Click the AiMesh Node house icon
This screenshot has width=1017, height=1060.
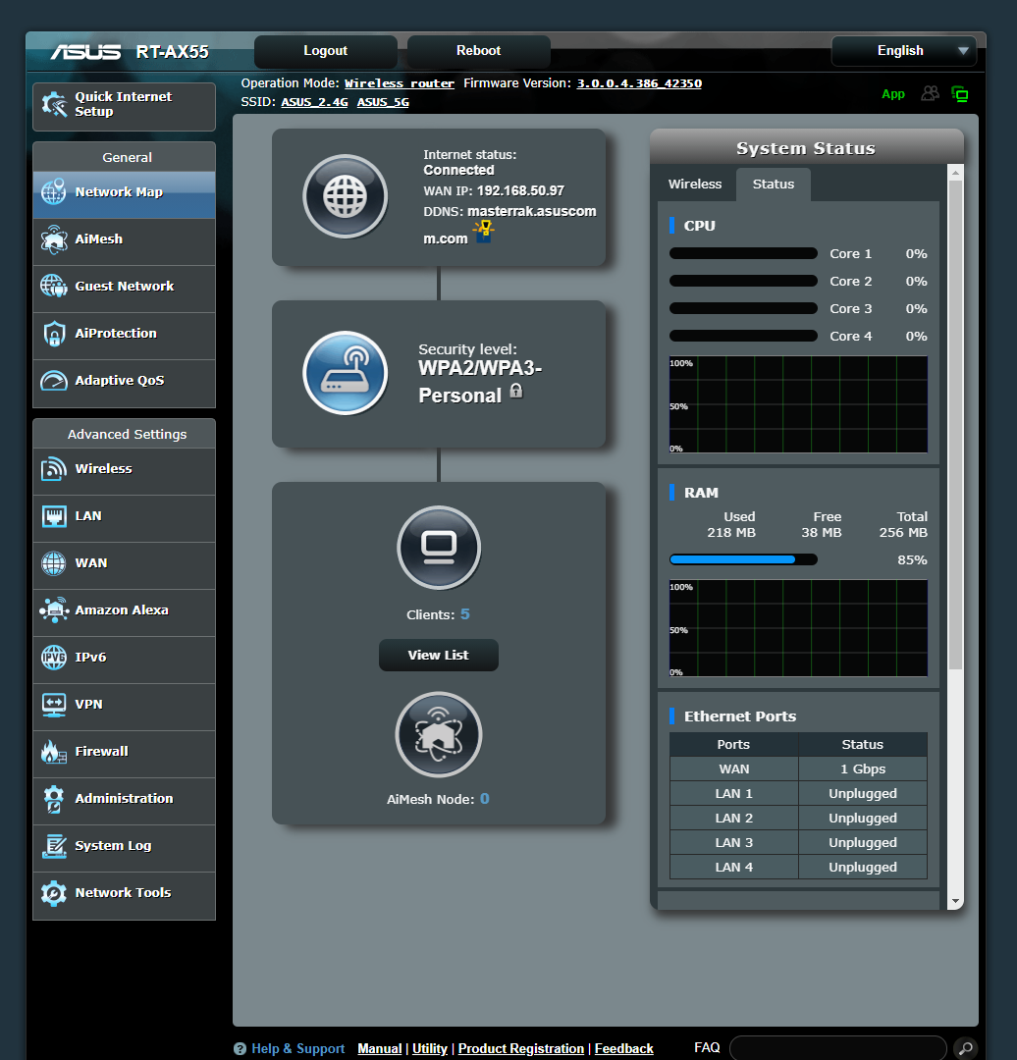pos(439,734)
